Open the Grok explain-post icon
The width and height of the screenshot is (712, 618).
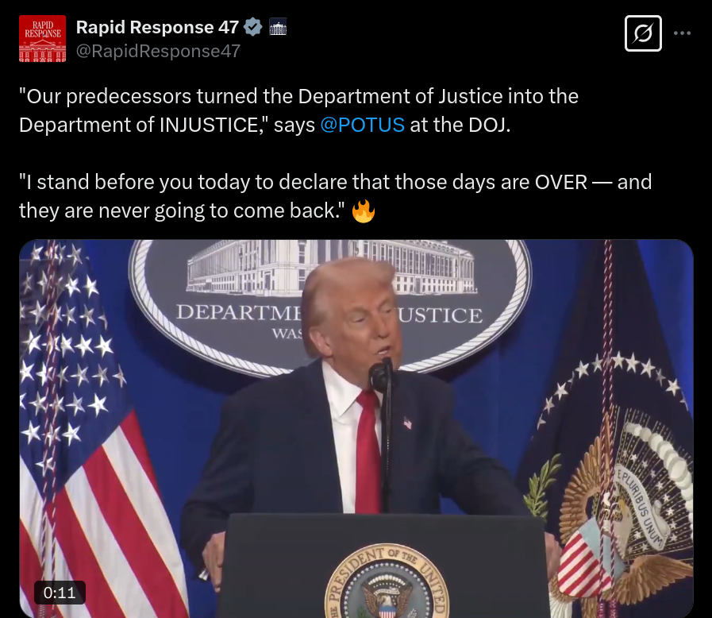point(643,33)
